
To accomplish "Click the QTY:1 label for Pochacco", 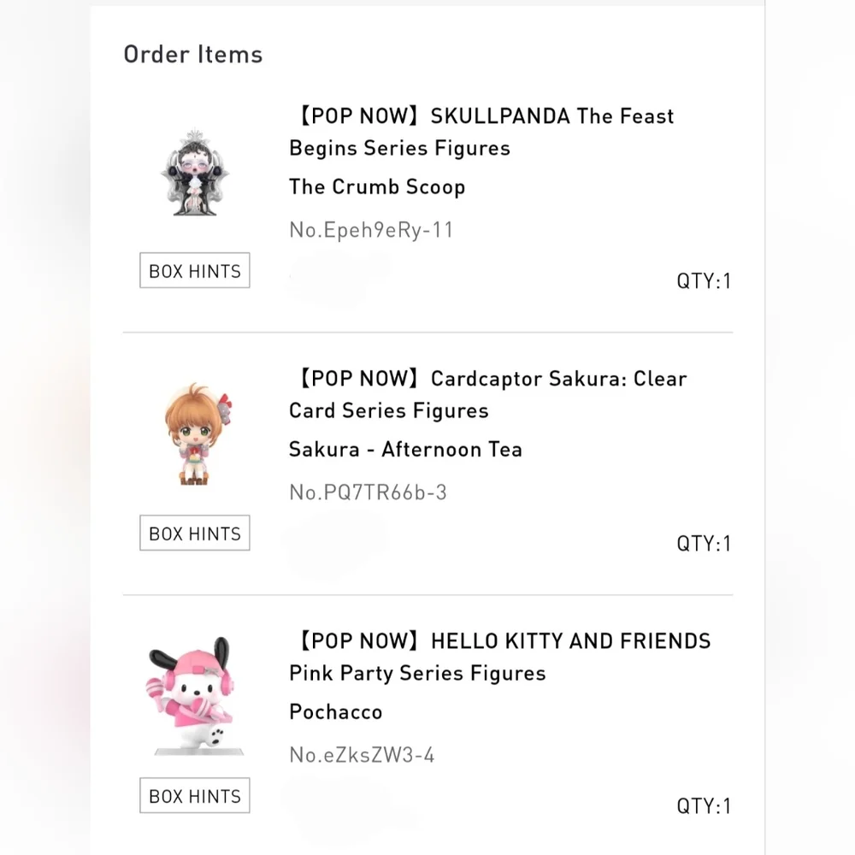I will coord(704,806).
